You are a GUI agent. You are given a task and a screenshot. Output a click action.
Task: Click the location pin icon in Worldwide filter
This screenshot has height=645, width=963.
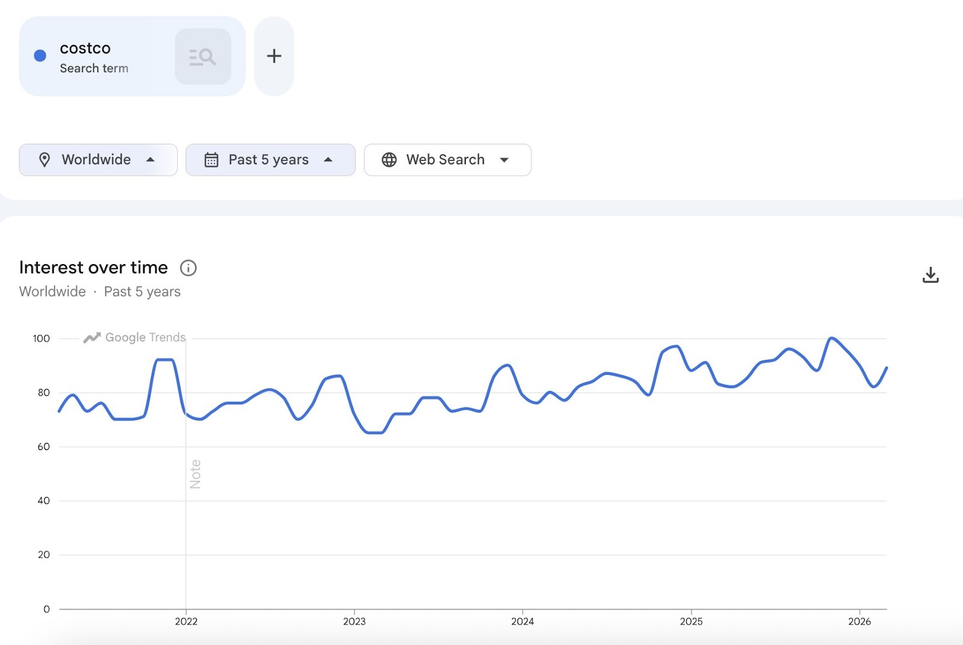pos(46,159)
